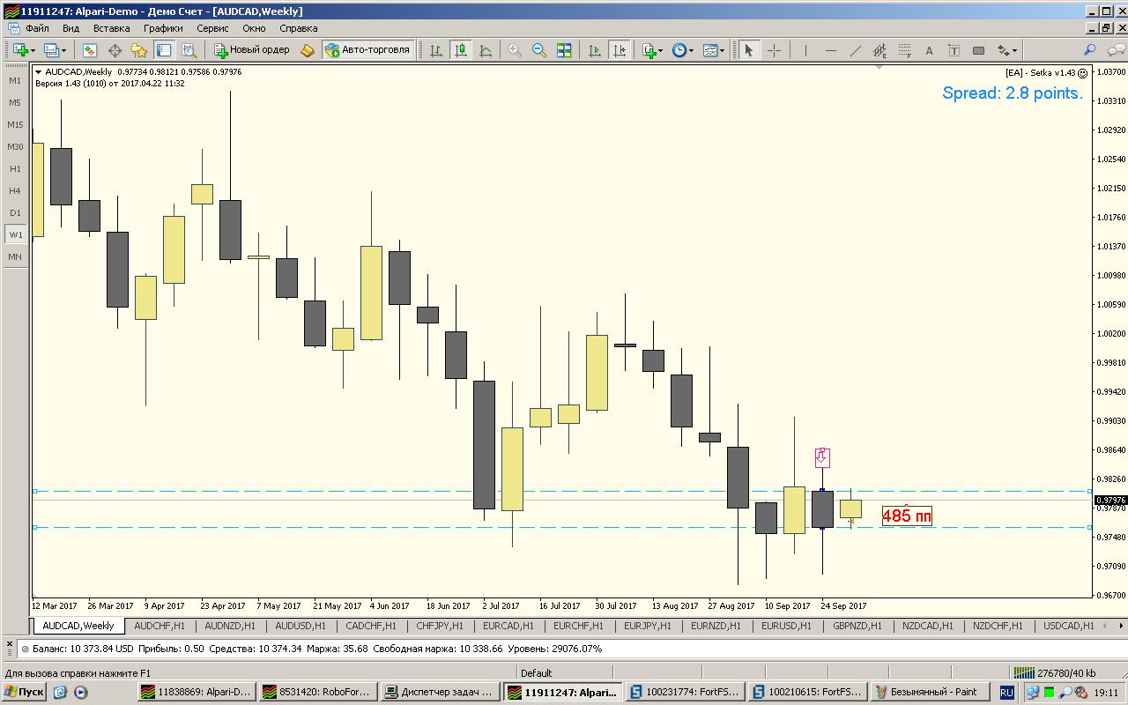The height and width of the screenshot is (705, 1128).
Task: Select the MN timeframe button
Action: click(x=15, y=257)
